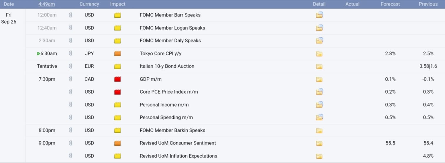The width and height of the screenshot is (445, 163).
Task: Open detail folder for Revised UoM Consumer Sentiment
Action: click(319, 143)
